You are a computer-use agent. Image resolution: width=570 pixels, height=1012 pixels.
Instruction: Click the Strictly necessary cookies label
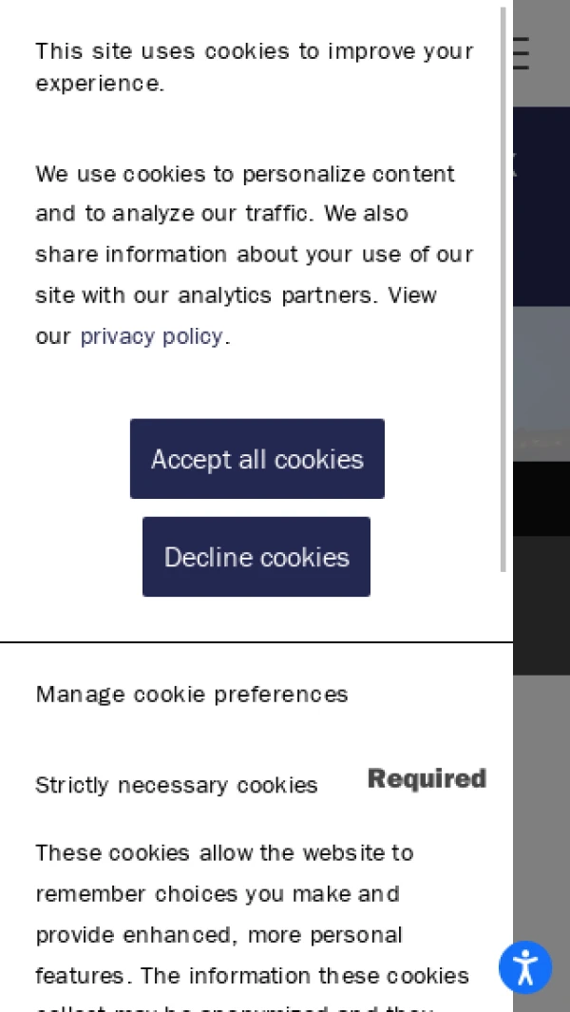pos(177,786)
